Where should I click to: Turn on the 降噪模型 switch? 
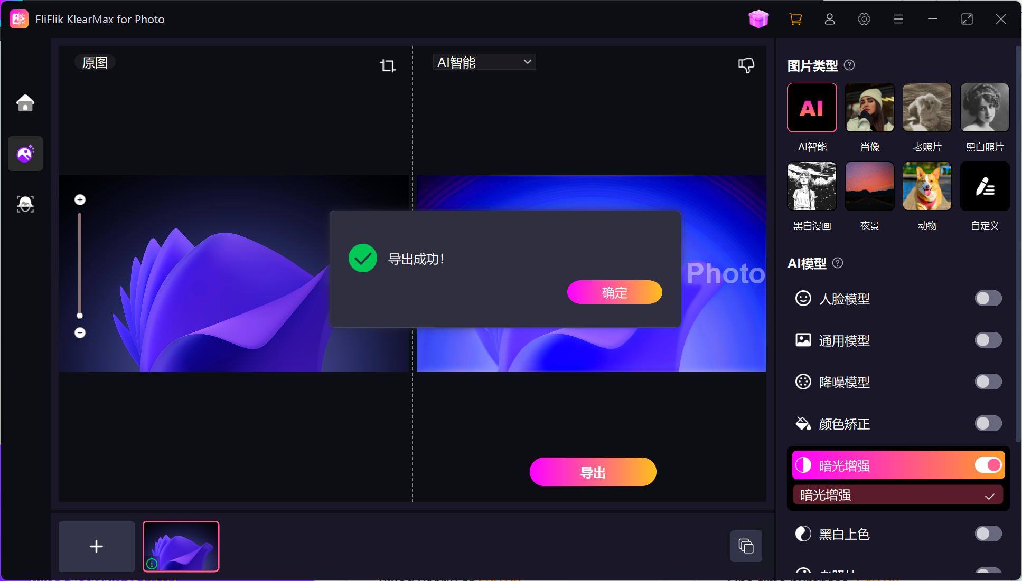[x=988, y=382]
